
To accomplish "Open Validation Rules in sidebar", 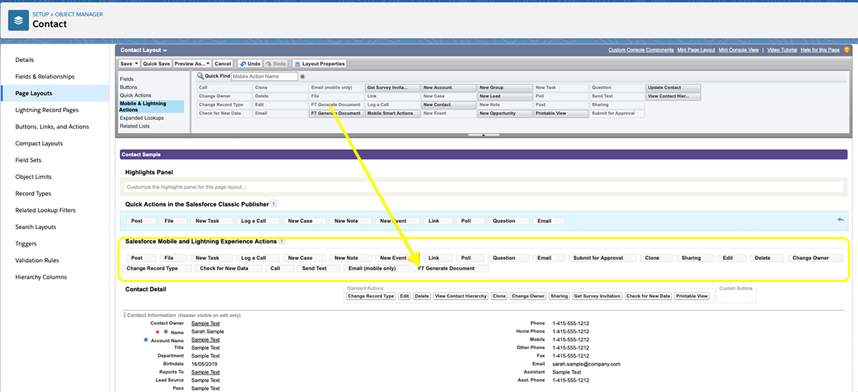I will [x=37, y=260].
